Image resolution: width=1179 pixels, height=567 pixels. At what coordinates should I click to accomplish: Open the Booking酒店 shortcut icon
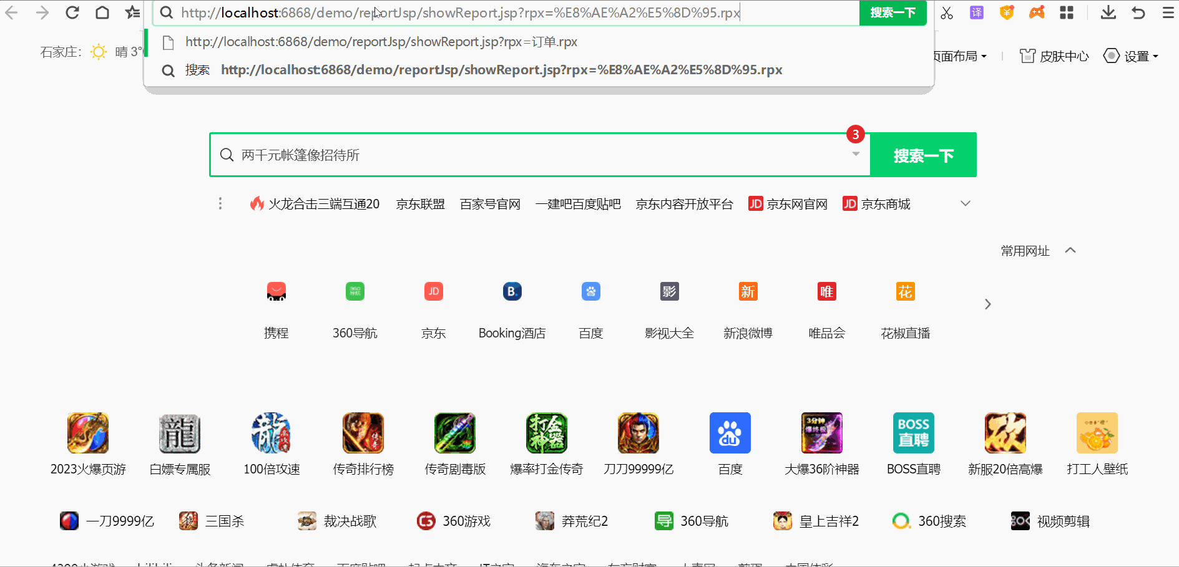(512, 291)
